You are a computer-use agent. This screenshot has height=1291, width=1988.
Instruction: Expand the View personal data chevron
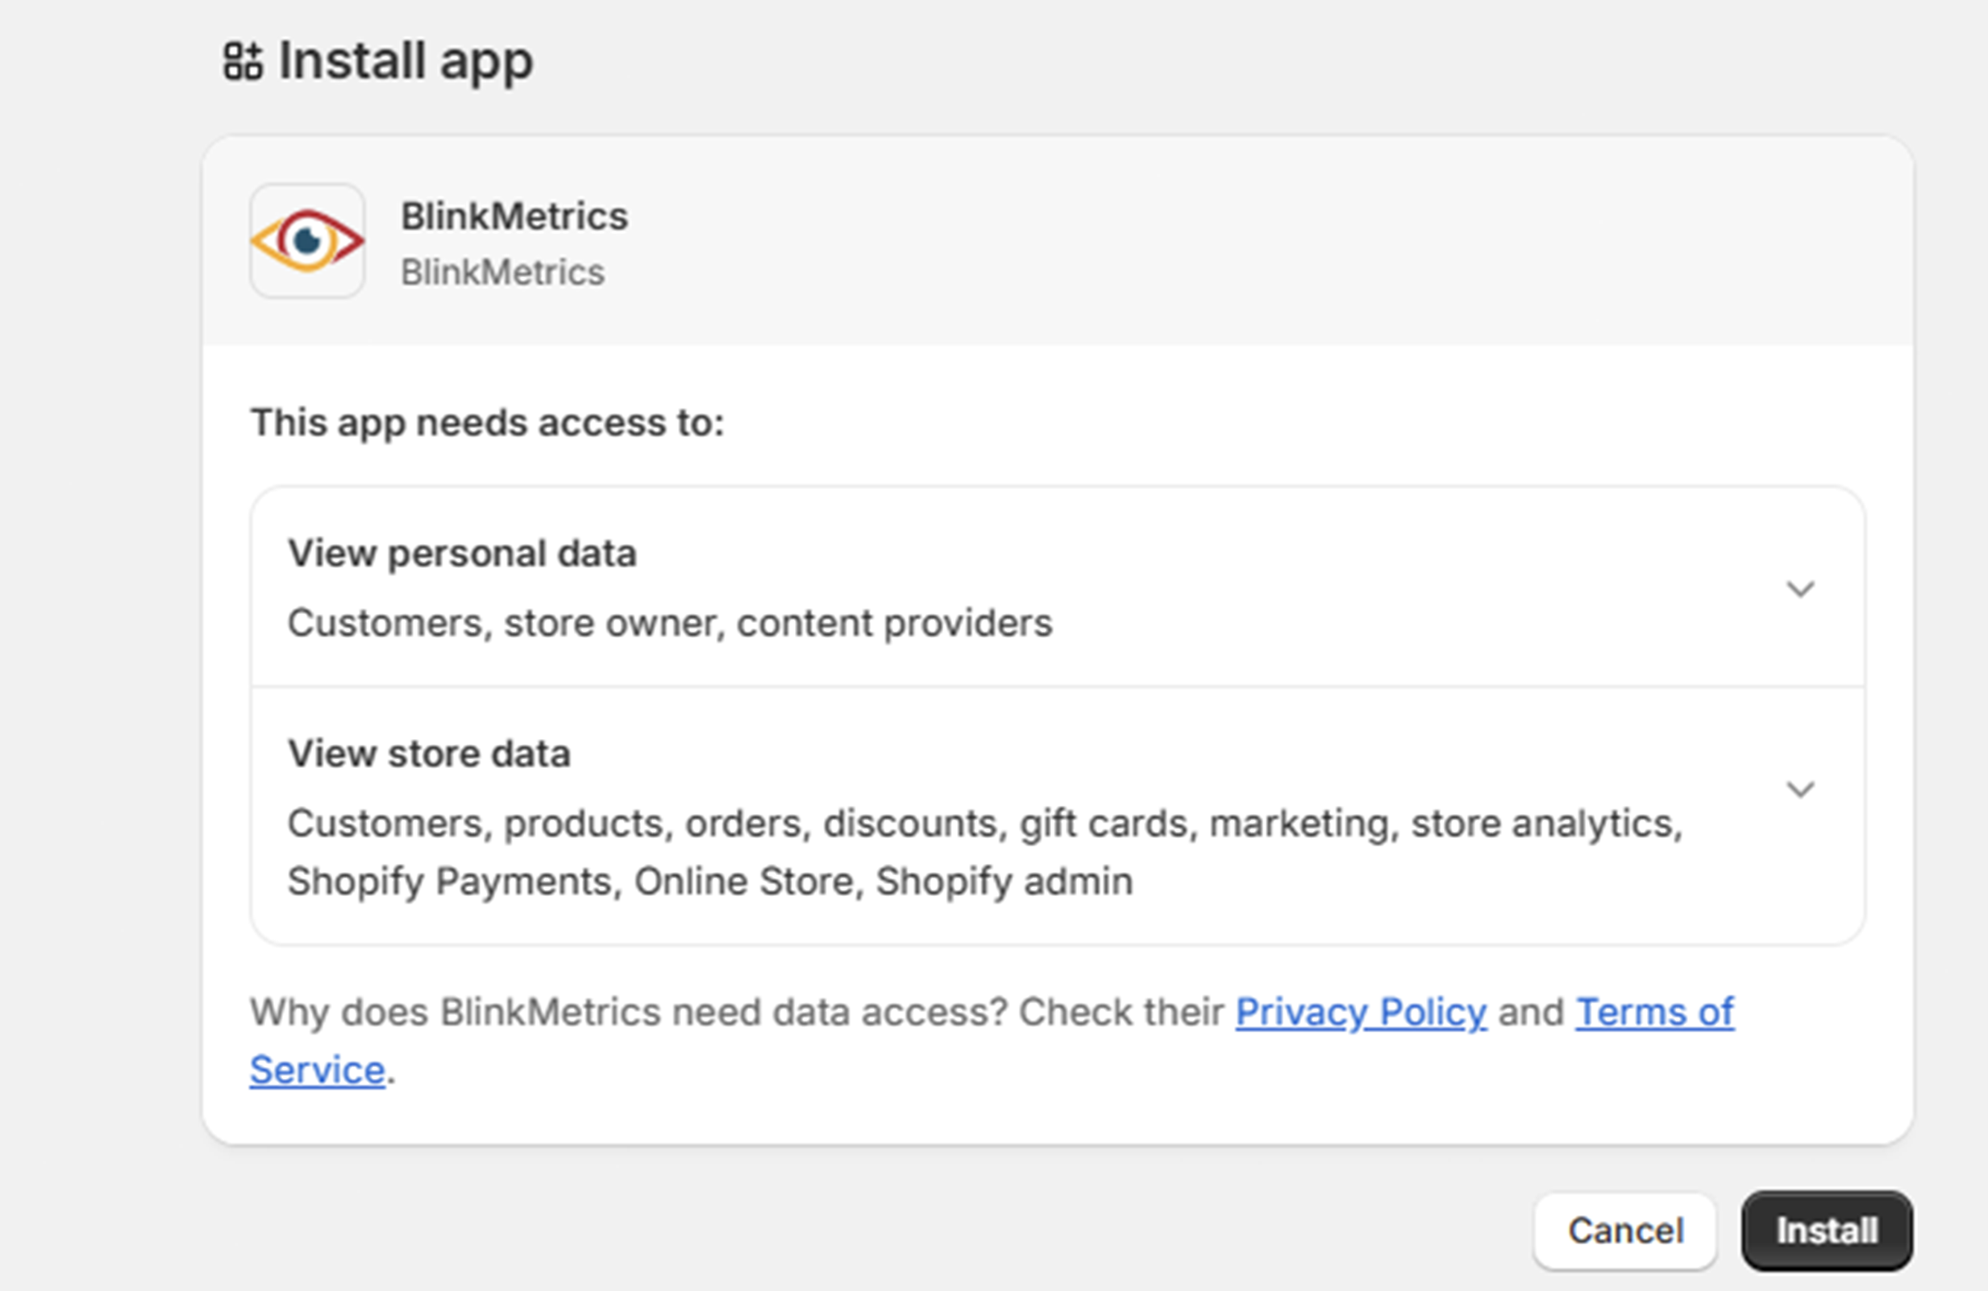pyautogui.click(x=1800, y=589)
